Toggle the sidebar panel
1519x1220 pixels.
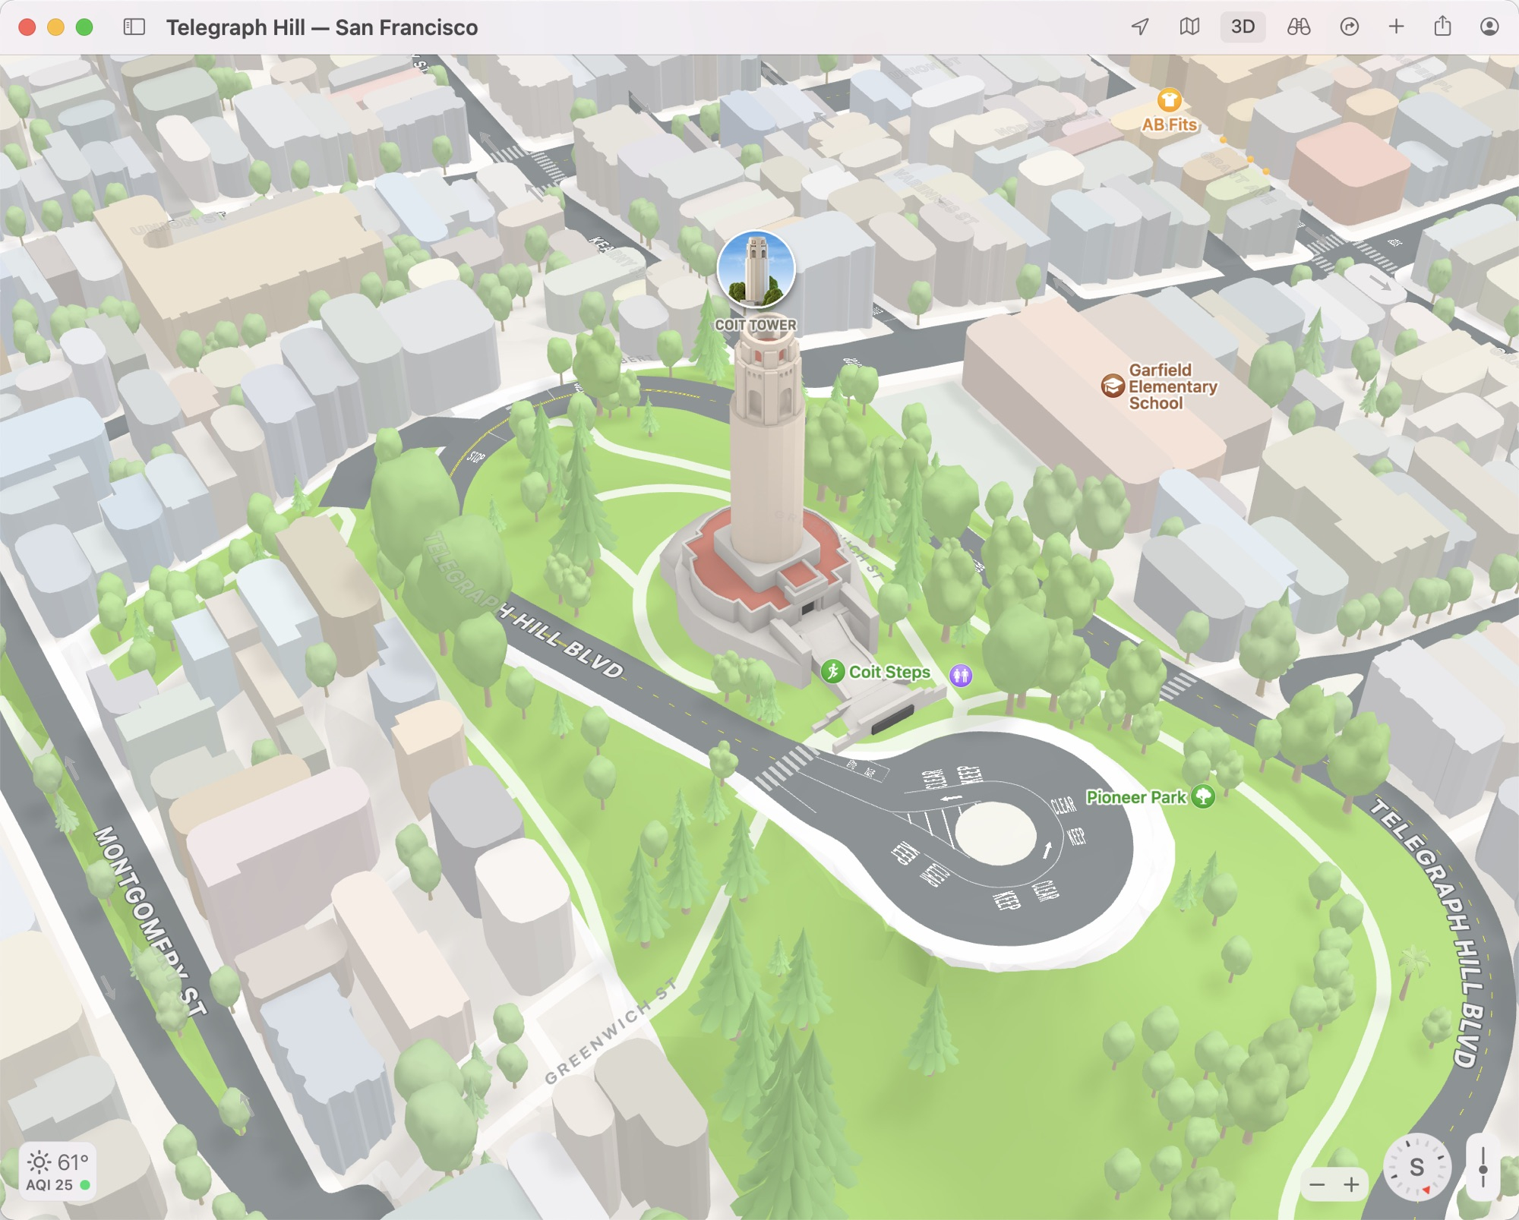tap(134, 27)
